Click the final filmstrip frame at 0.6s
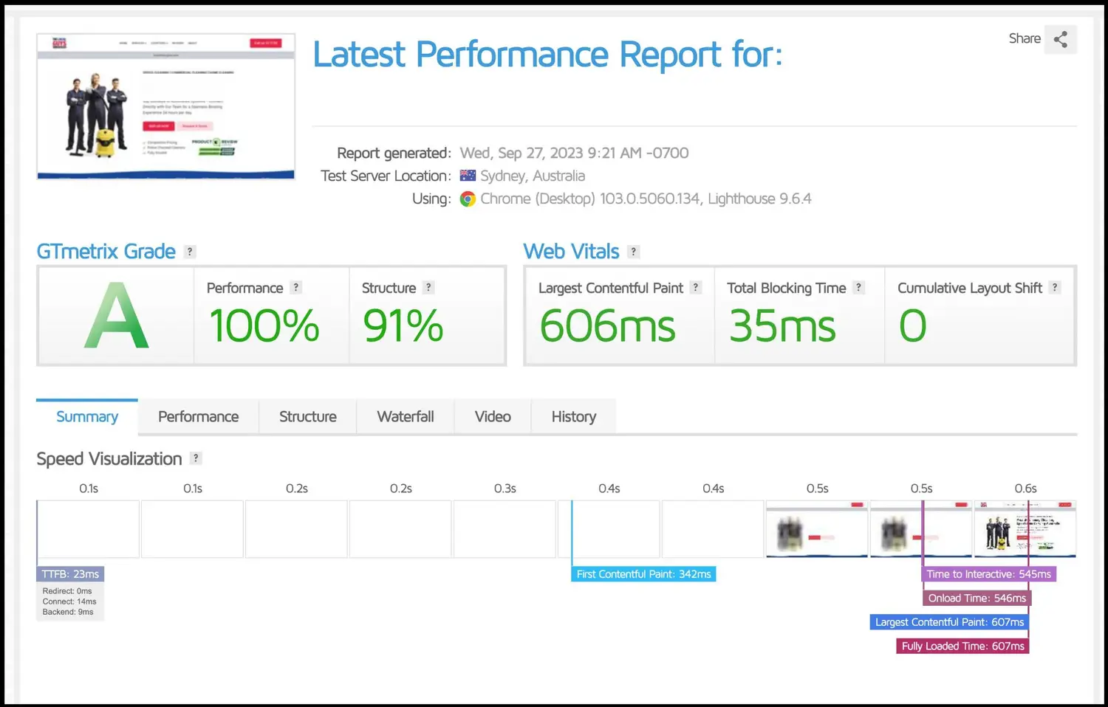 [1025, 529]
